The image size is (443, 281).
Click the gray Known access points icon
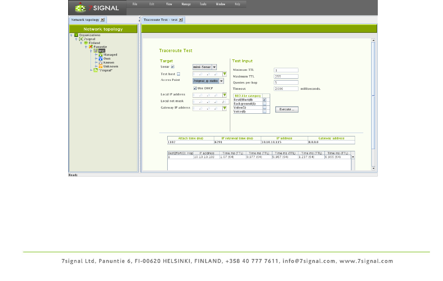click(101, 63)
